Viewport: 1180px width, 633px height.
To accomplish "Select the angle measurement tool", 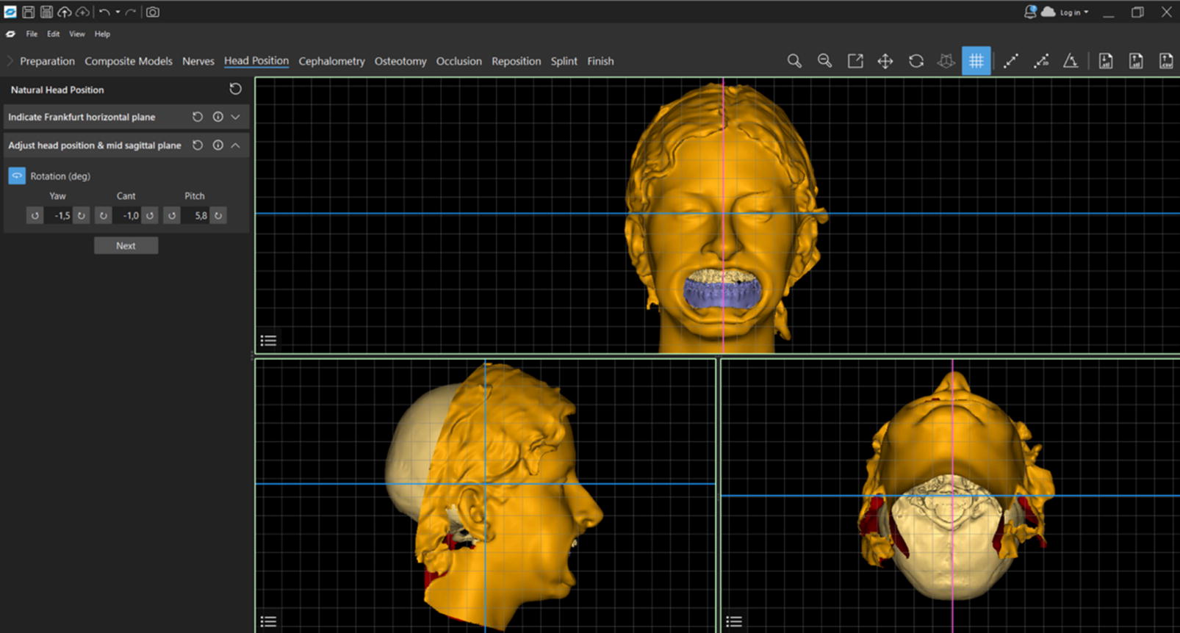I will coord(1071,61).
